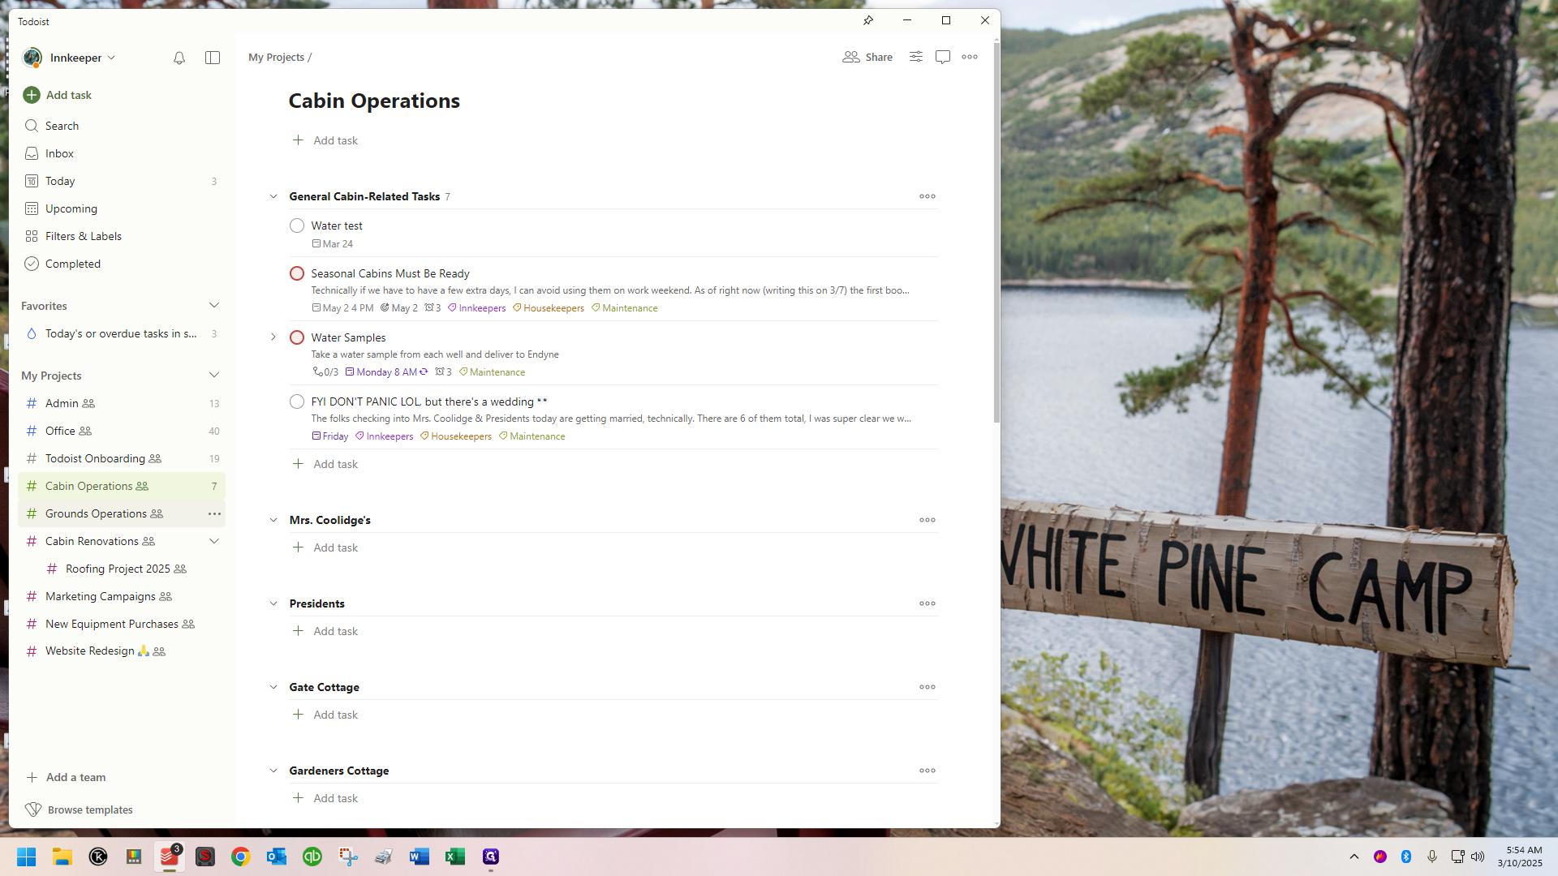Go to Filters & Labels
This screenshot has height=876, width=1558.
[x=83, y=236]
